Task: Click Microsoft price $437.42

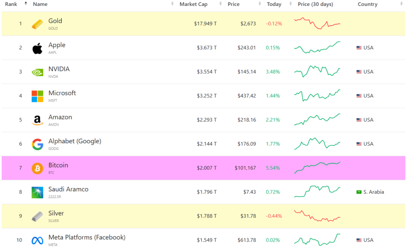Action: click(247, 96)
